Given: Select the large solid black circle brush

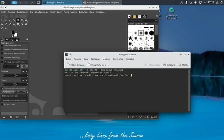Looking at the screenshot, I should (152, 33).
